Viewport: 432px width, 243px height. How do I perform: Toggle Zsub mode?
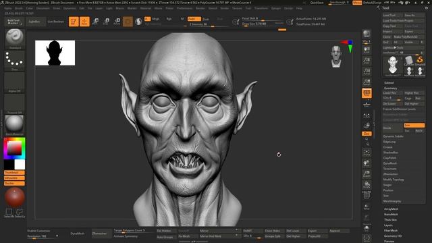click(206, 19)
